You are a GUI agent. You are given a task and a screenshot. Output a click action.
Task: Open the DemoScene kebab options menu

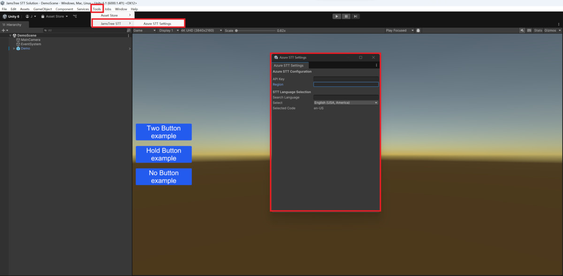coord(129,36)
